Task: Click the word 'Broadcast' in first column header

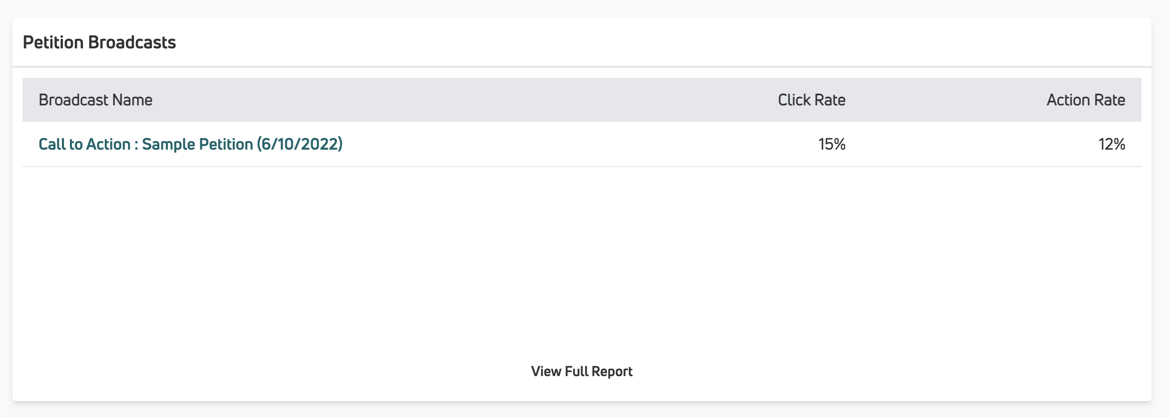Action: [x=73, y=100]
